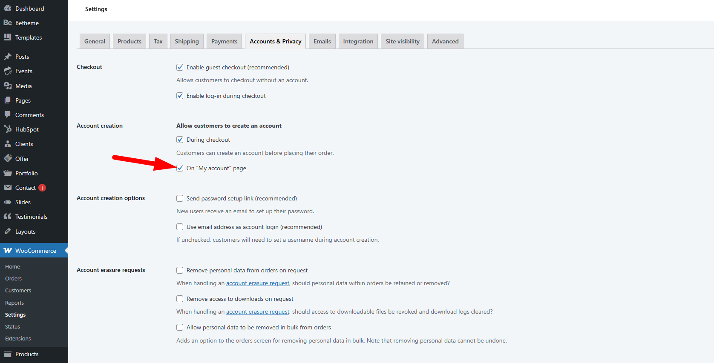This screenshot has height=363, width=714.
Task: Click the Contact notification badge
Action: 42,188
